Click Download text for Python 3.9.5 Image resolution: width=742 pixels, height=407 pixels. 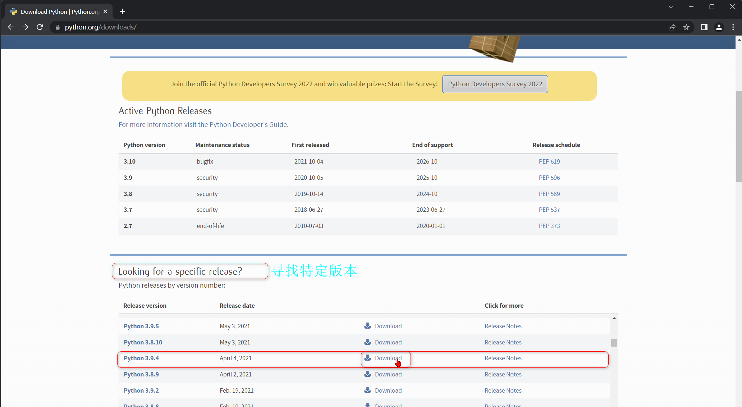(388, 326)
